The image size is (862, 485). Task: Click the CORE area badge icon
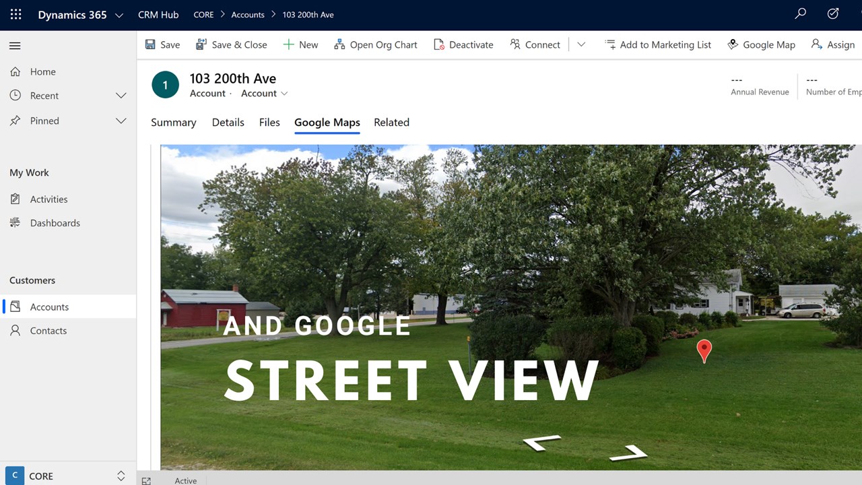14,476
